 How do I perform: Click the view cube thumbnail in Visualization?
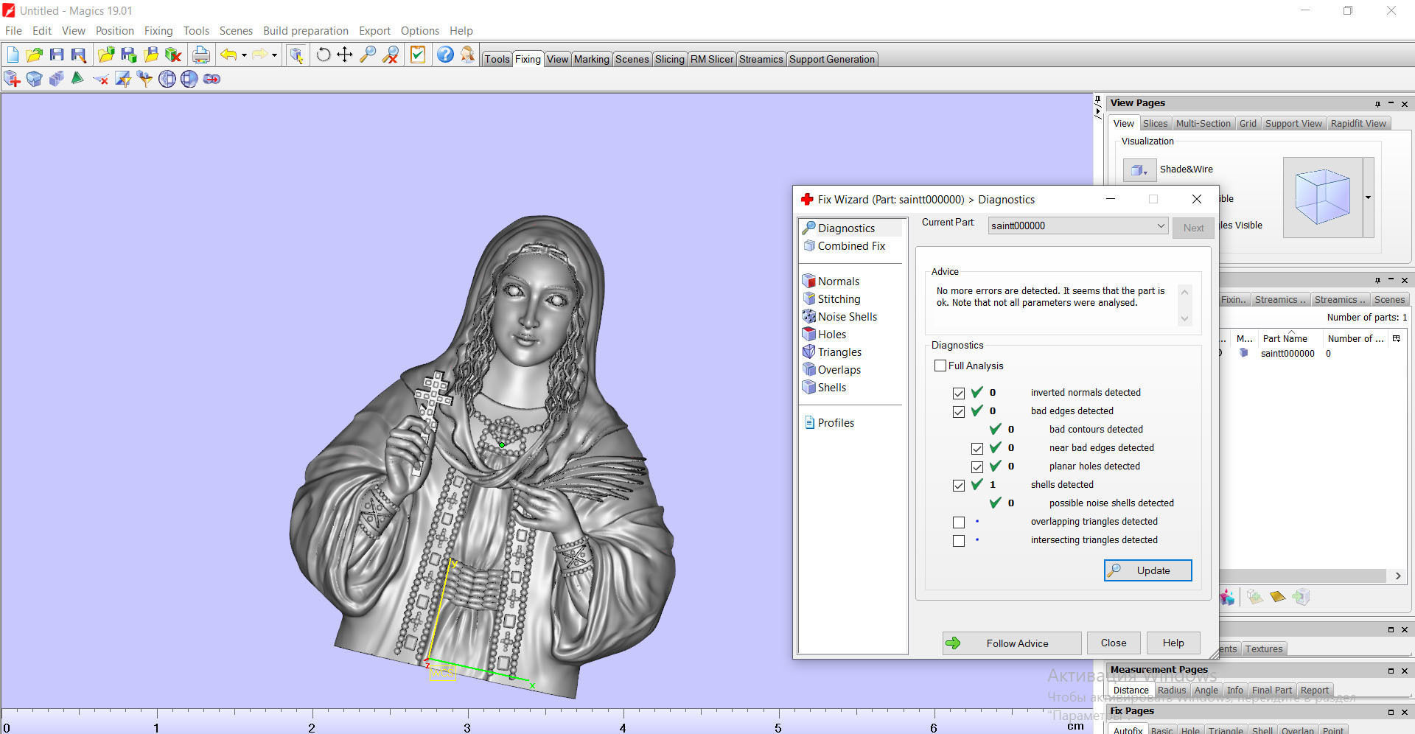(1323, 198)
